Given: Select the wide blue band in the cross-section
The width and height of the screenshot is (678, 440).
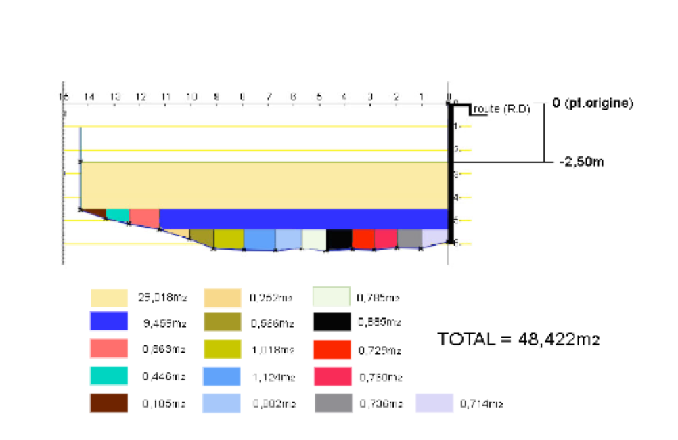Looking at the screenshot, I should pos(304,219).
